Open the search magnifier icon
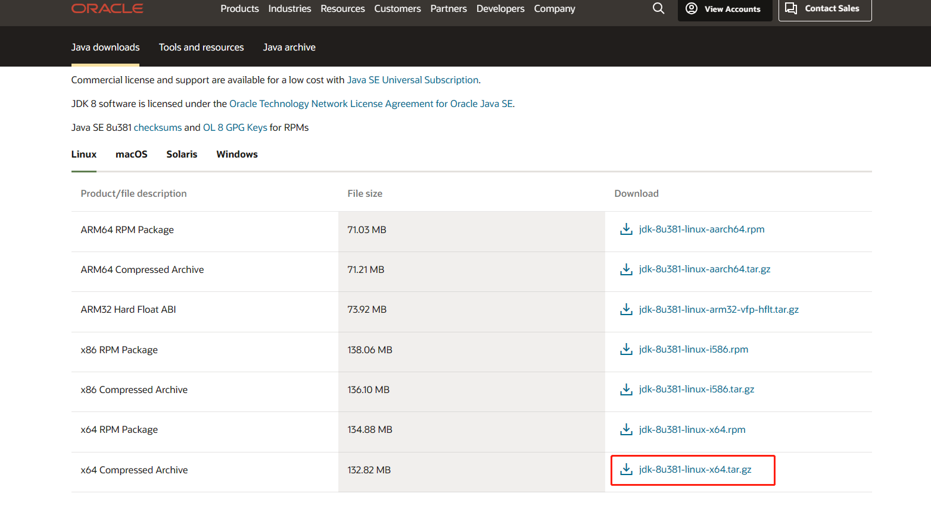This screenshot has width=931, height=506. (658, 8)
